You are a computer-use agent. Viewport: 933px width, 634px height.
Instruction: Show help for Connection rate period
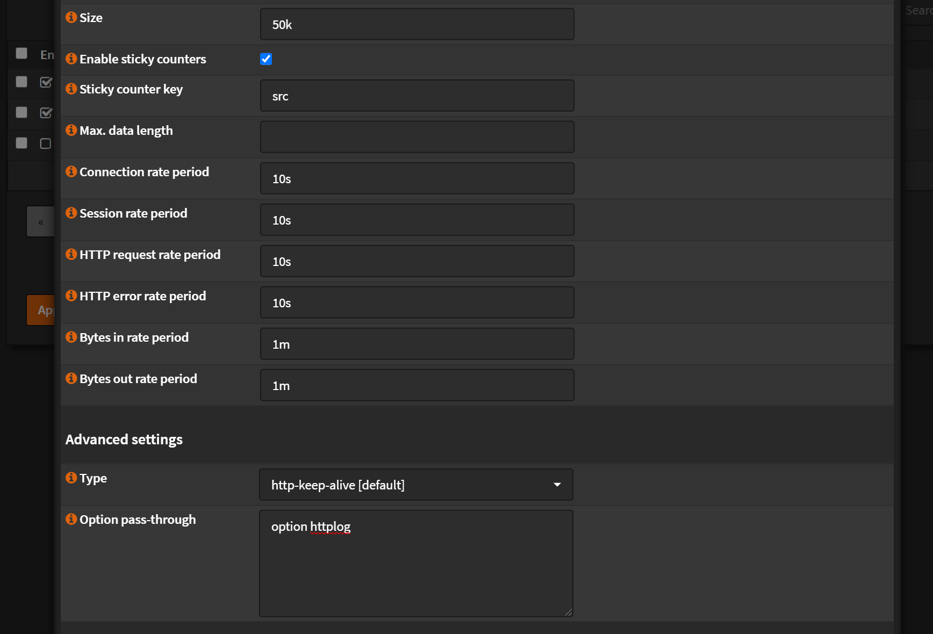71,171
